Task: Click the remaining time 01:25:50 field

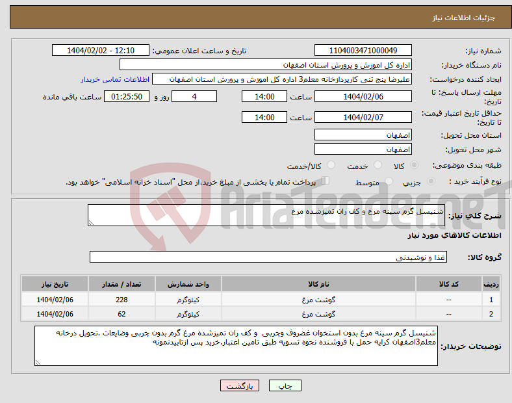Action: [x=127, y=96]
